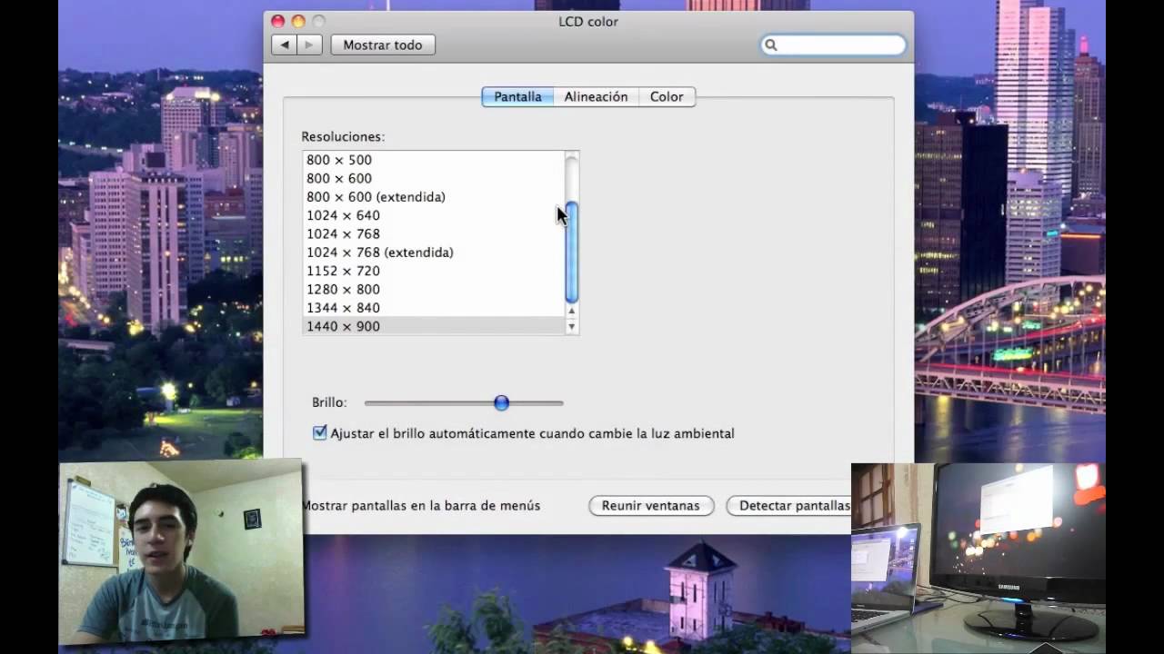
Task: Select resolution 1440 × 900
Action: (x=433, y=326)
